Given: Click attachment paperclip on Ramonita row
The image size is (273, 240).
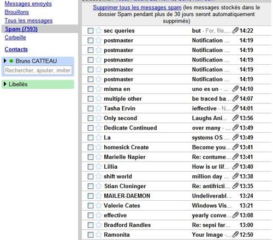Looking at the screenshot, I should (x=235, y=235).
